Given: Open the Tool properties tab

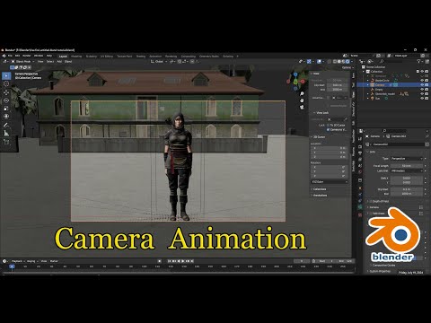Looking at the screenshot, I should point(360,139).
